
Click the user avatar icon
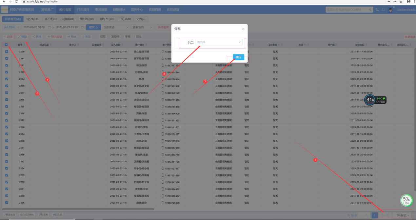(390, 10)
